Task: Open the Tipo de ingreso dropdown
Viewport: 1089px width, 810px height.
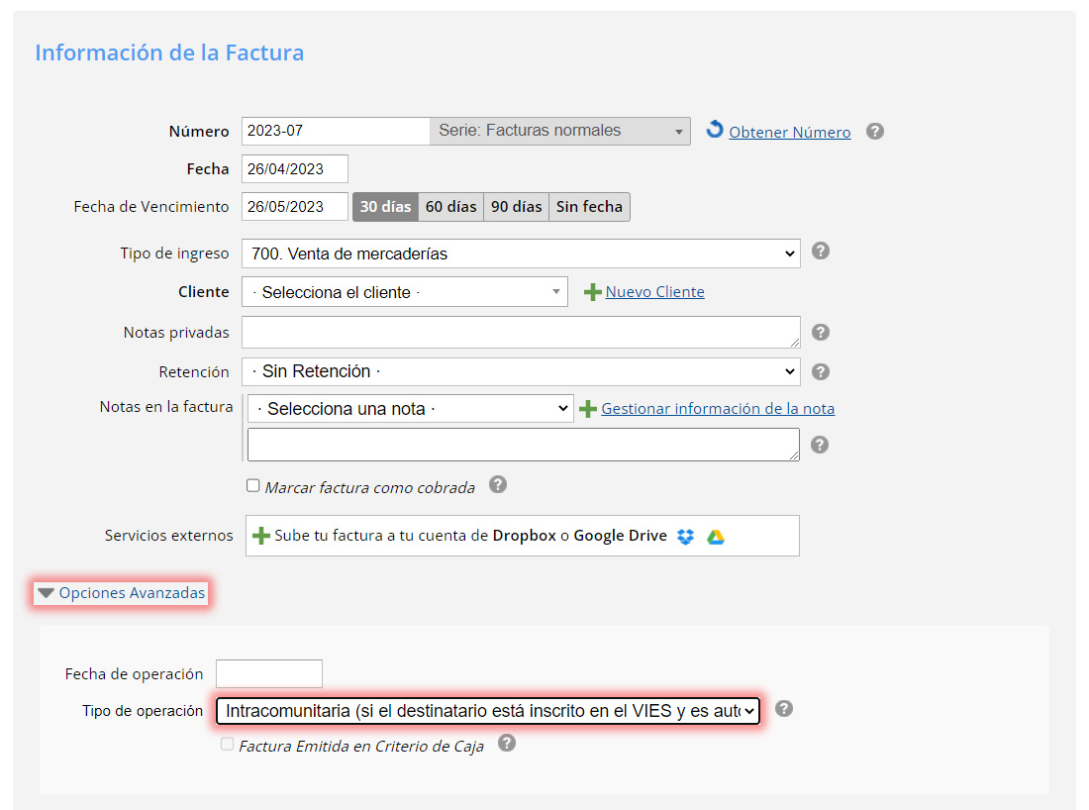Action: click(521, 253)
